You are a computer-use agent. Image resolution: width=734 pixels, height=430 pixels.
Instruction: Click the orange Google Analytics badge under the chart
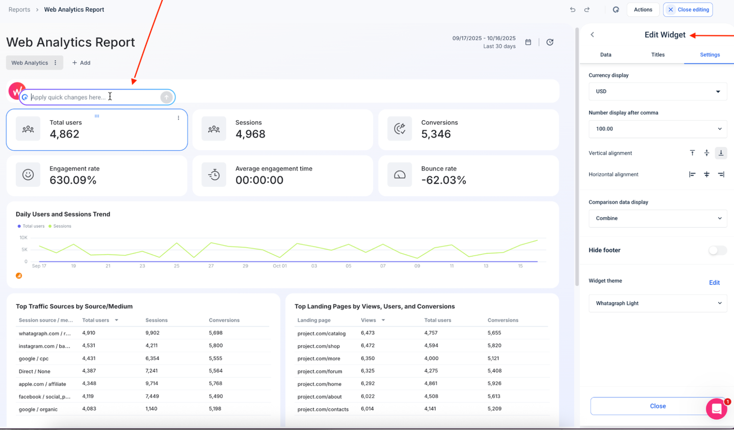tap(19, 275)
